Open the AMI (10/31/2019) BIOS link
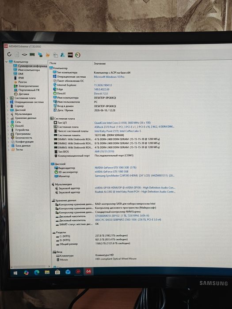Viewport: 232px width, 309px height. (104, 151)
